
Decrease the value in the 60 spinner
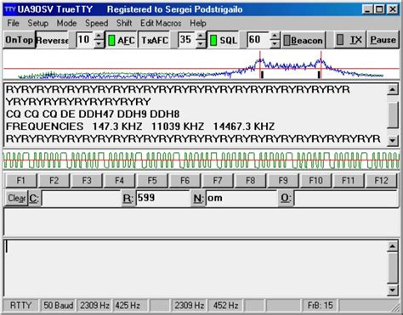tap(275, 43)
